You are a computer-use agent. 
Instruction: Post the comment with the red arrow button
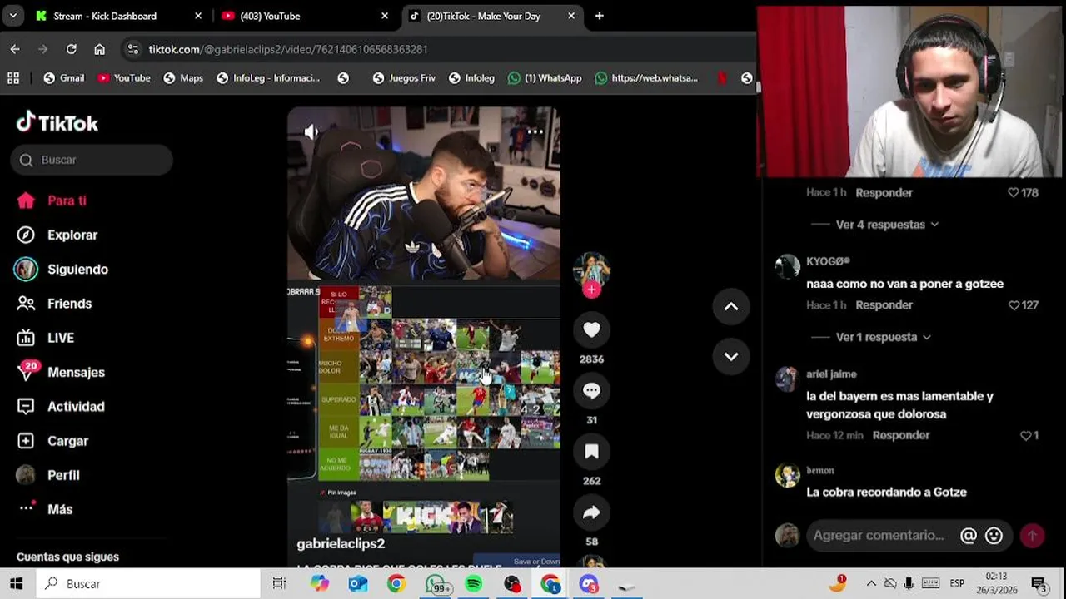(1032, 536)
